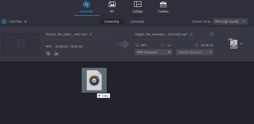254x124 pixels.
Task: Open the edit effects star wand icon
Action: [48, 53]
